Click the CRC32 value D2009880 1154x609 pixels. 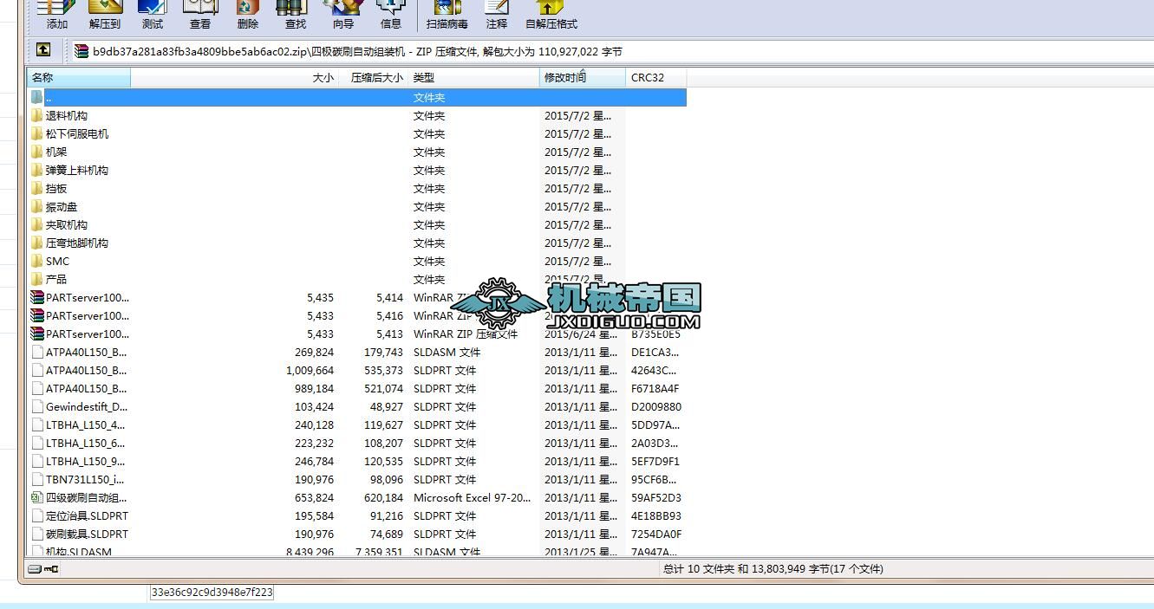tap(656, 406)
